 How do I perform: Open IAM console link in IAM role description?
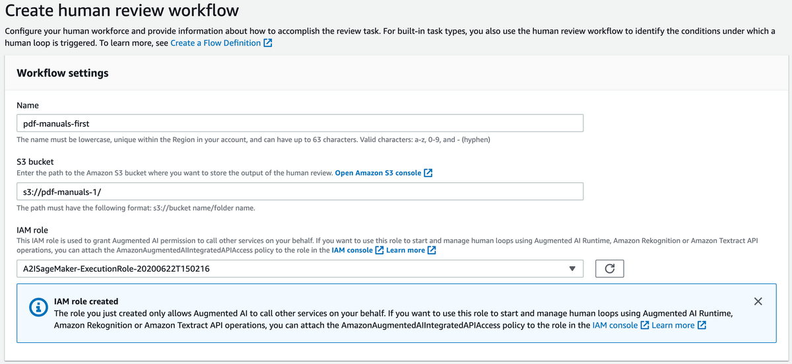(x=352, y=250)
